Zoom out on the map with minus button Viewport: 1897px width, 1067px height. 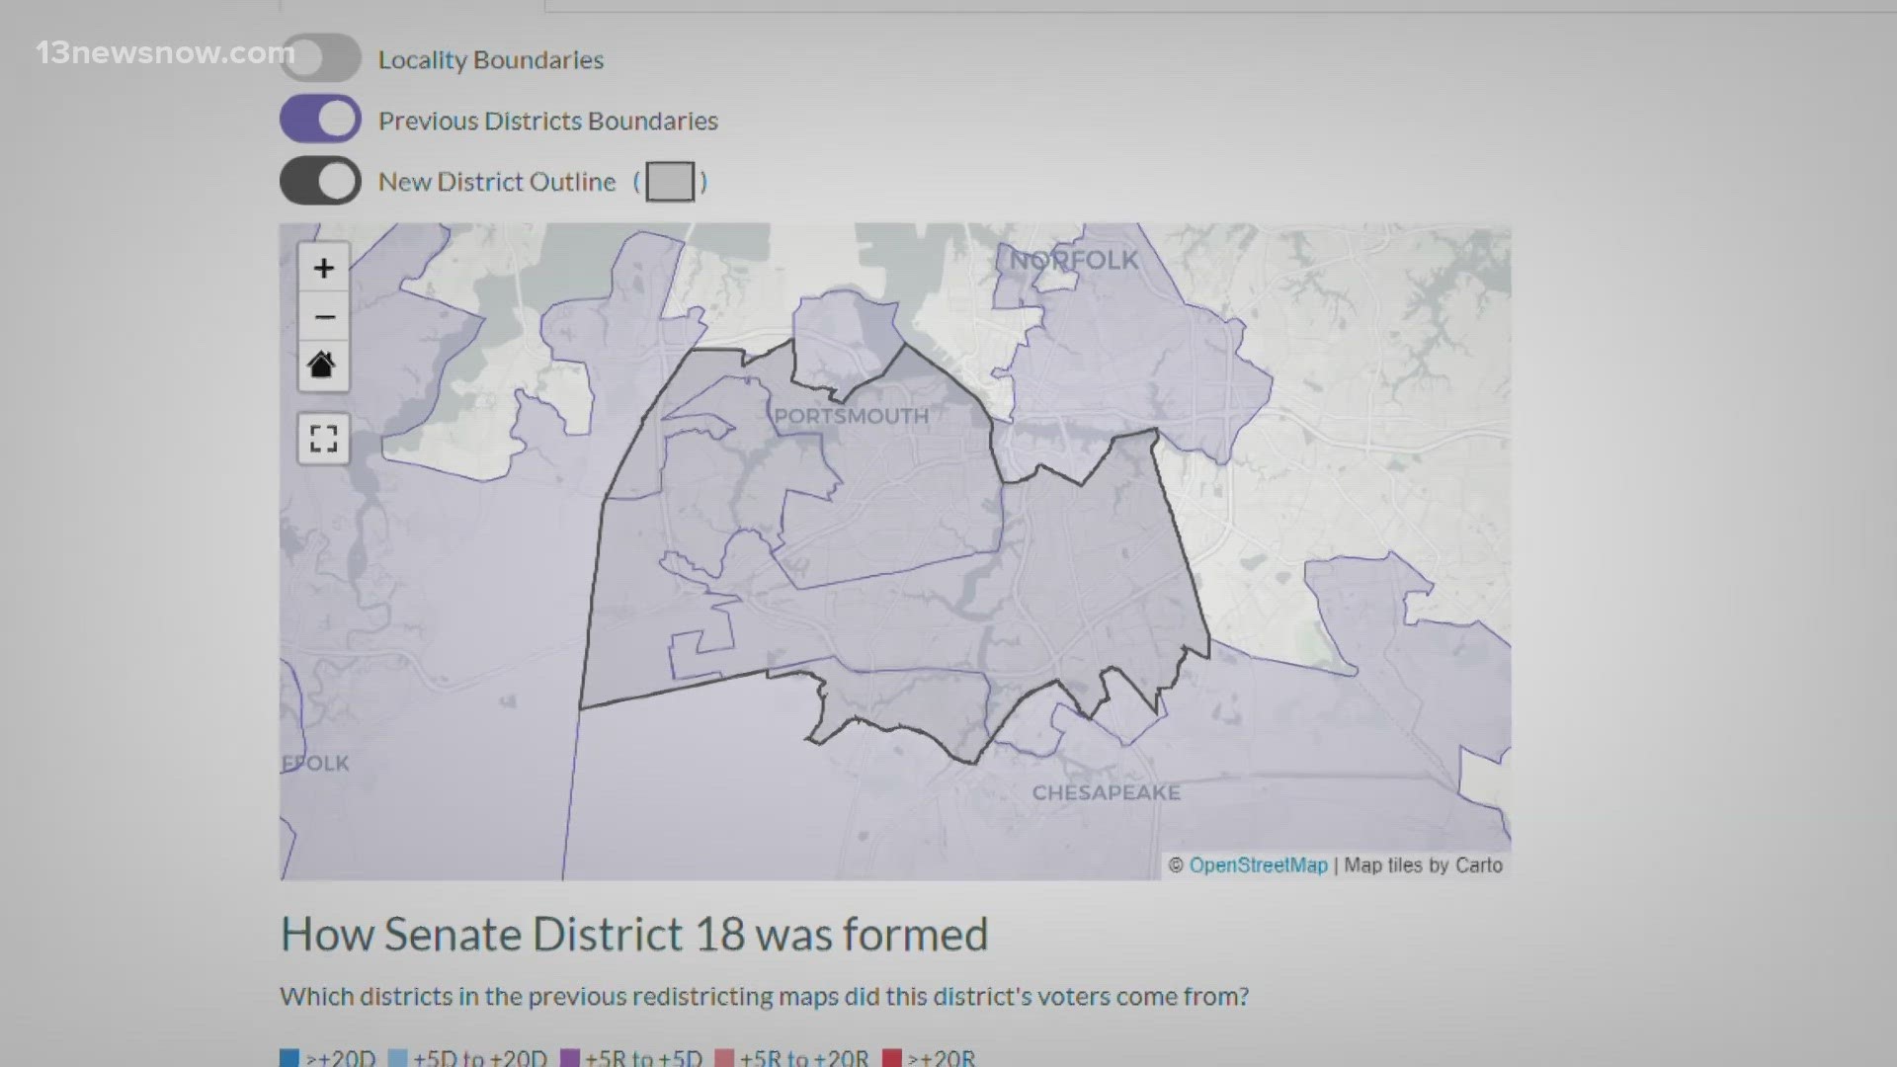[323, 317]
